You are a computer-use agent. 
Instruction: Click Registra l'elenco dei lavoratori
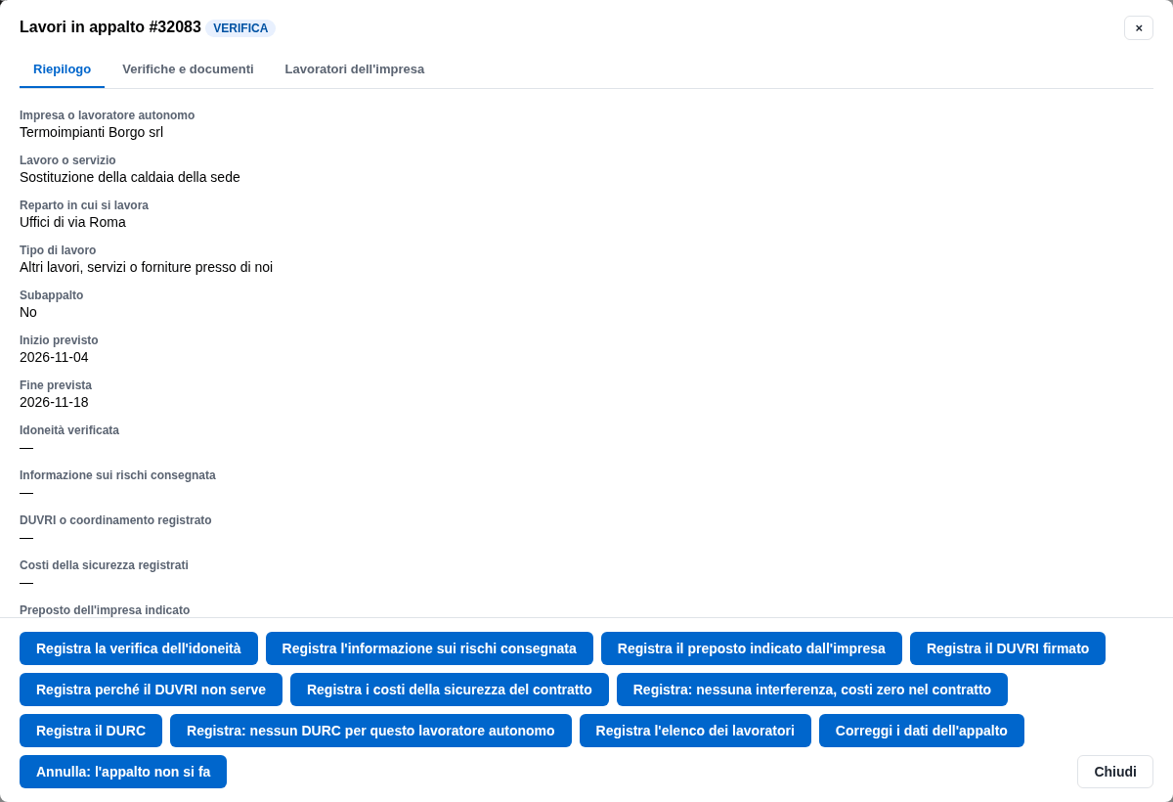695,731
